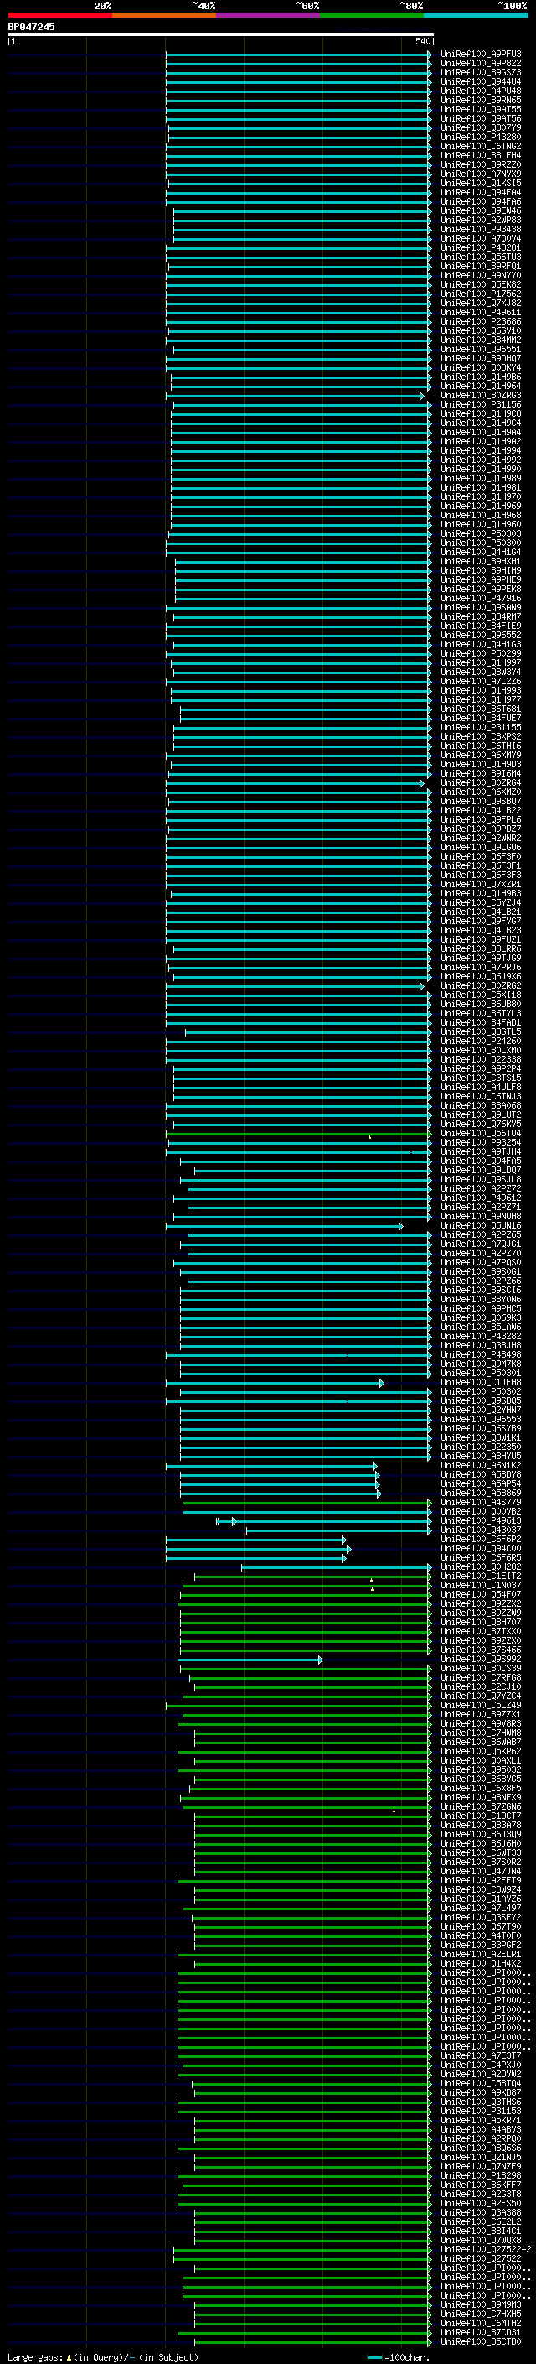The image size is (536, 2364).
Task: Click the arrowhead ending the UniRef100_A5B869 alignment
Action: pos(379,1494)
